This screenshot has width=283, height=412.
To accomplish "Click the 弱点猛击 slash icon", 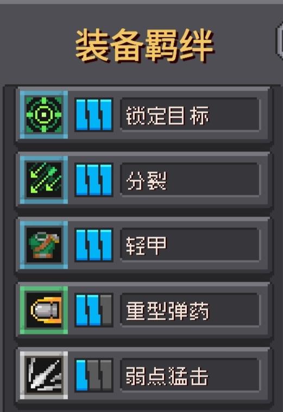I will pos(44,375).
